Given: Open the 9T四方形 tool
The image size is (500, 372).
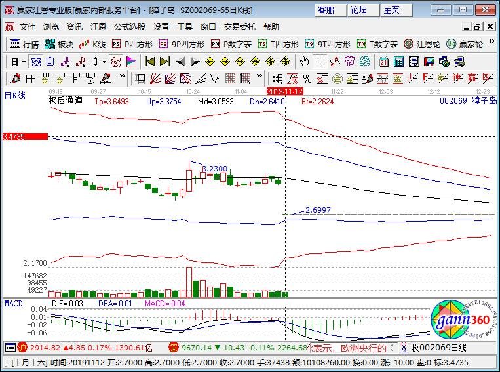Looking at the screenshot, I should point(328,44).
